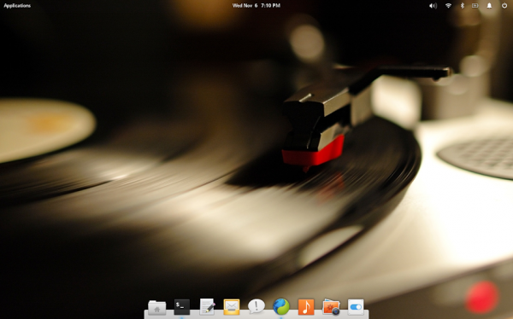Screen dimensions: 513x319
Task: Open the Mail envelope icon
Action: (232, 307)
